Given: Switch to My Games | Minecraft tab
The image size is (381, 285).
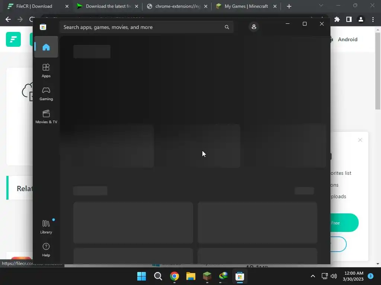Looking at the screenshot, I should click(246, 6).
